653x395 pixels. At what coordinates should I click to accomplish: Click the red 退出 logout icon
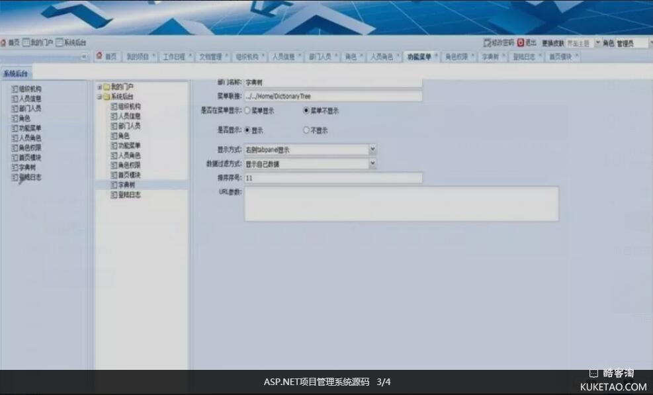tap(521, 42)
